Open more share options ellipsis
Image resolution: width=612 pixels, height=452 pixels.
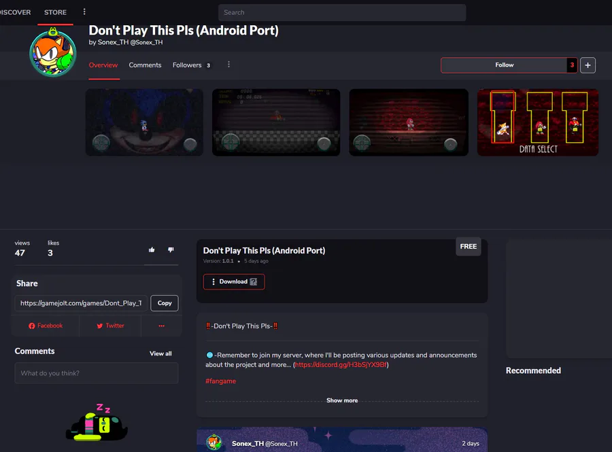click(162, 326)
